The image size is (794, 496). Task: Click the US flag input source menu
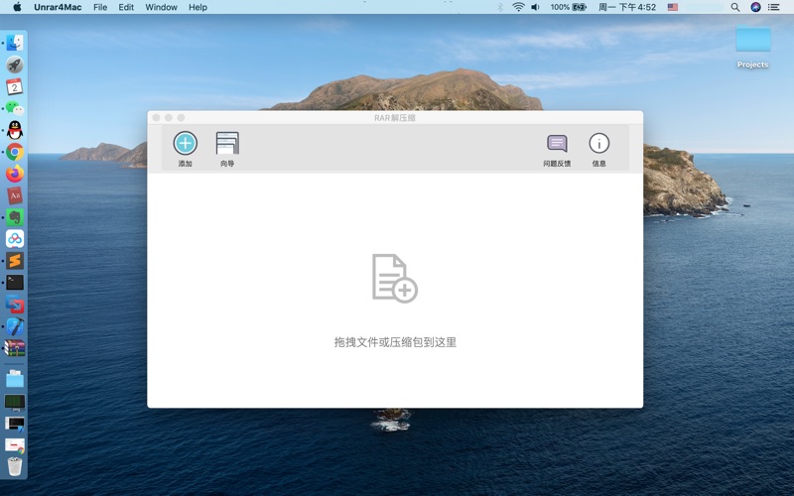(673, 7)
